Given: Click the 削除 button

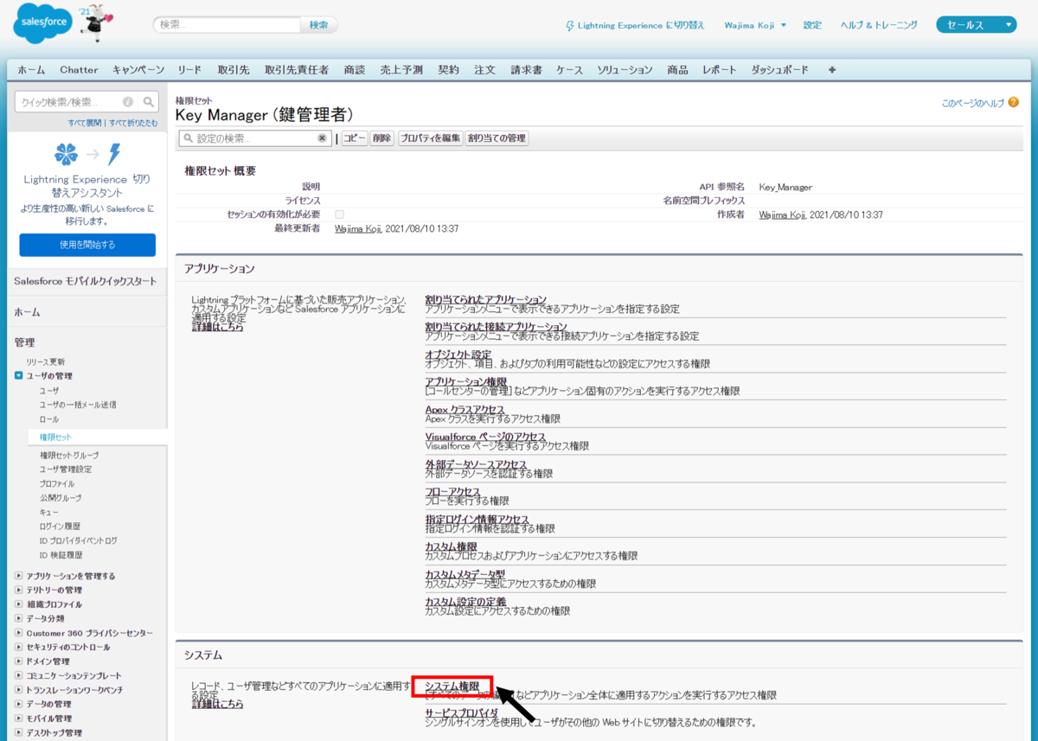Looking at the screenshot, I should point(381,138).
